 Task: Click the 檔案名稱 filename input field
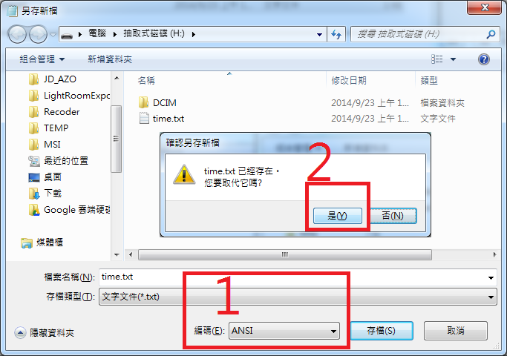pyautogui.click(x=298, y=277)
